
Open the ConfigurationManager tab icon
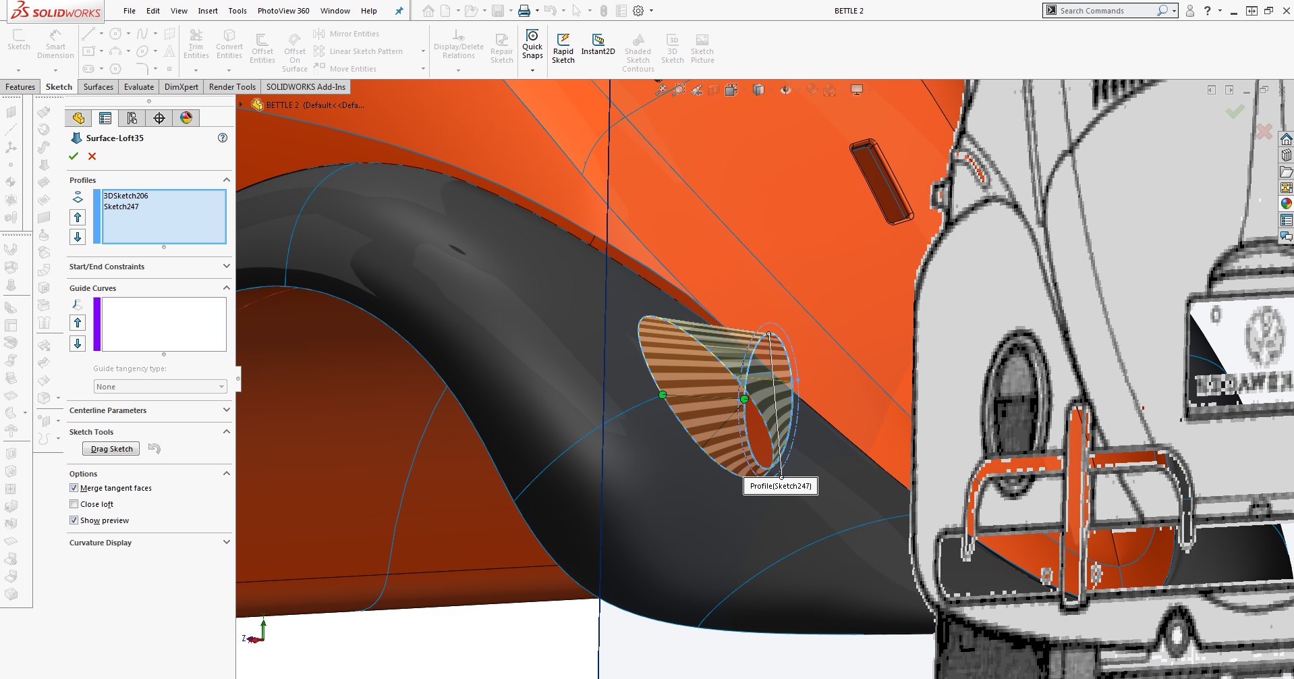click(x=132, y=118)
